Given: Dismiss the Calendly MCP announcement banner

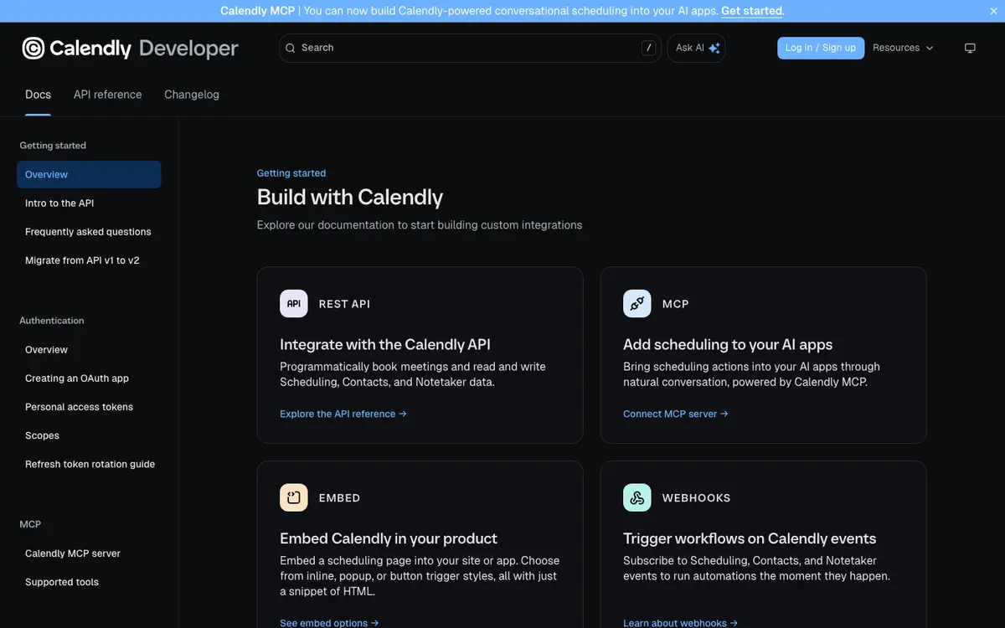Looking at the screenshot, I should coord(993,11).
